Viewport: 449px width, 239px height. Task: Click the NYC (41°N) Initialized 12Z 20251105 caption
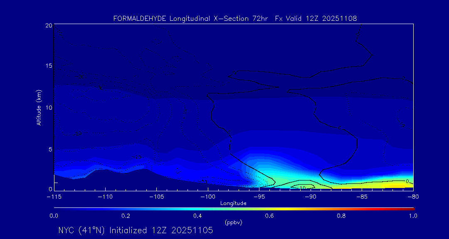[x=136, y=230]
